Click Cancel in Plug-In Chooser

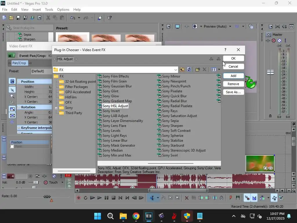click(233, 66)
